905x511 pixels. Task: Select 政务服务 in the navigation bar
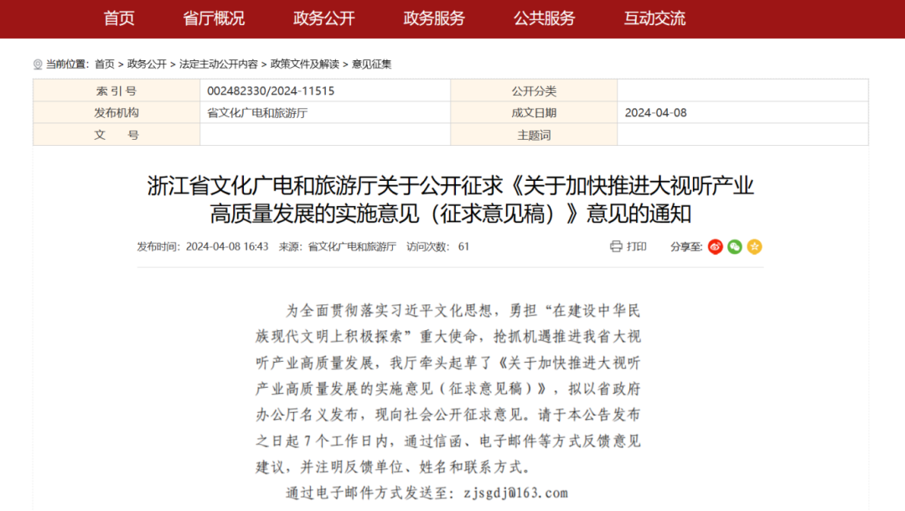pyautogui.click(x=434, y=18)
